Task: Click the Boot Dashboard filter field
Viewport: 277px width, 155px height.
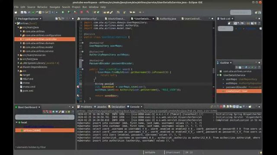Action: tap(45, 117)
